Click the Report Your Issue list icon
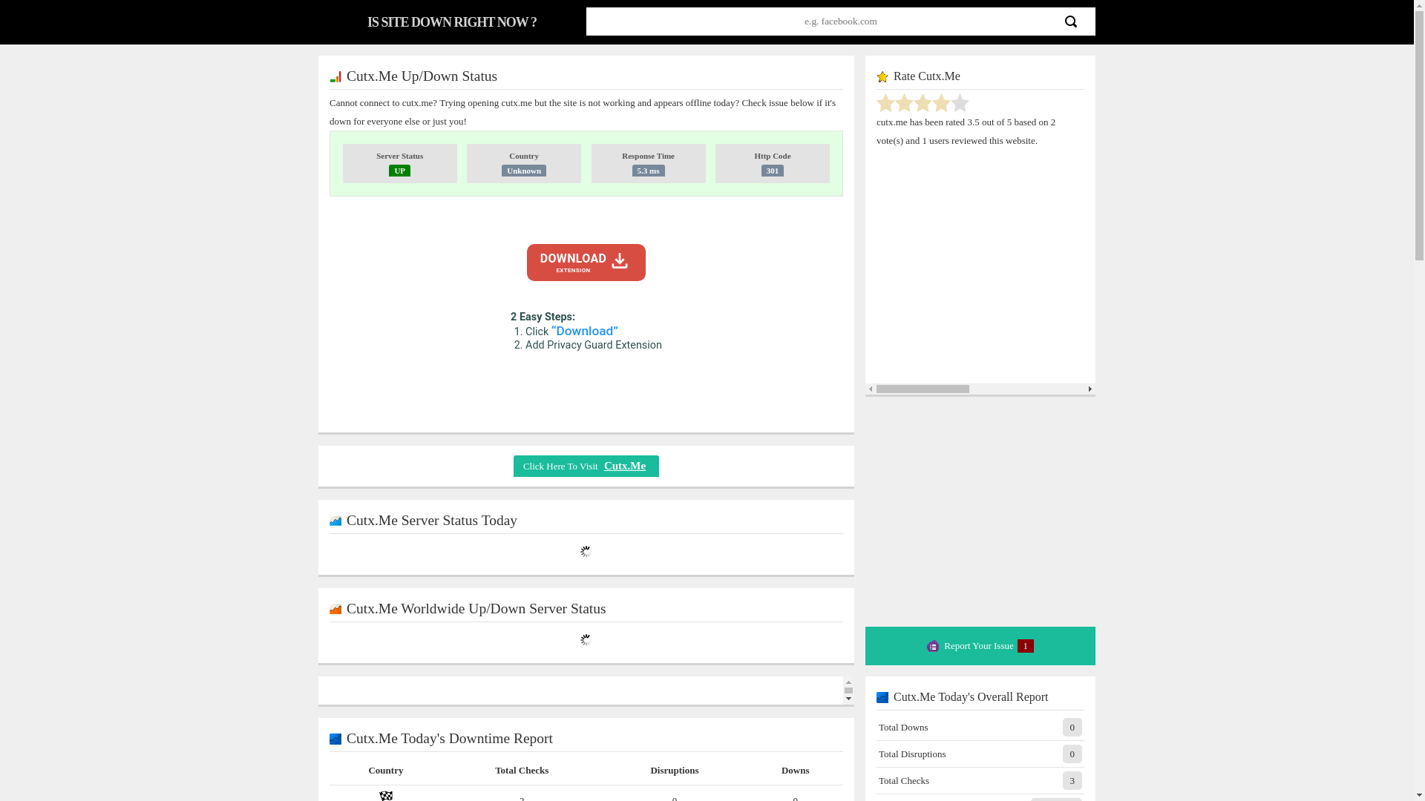 click(933, 647)
